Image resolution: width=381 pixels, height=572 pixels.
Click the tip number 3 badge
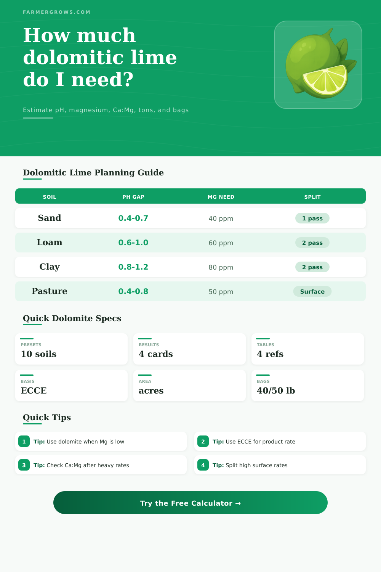point(24,465)
